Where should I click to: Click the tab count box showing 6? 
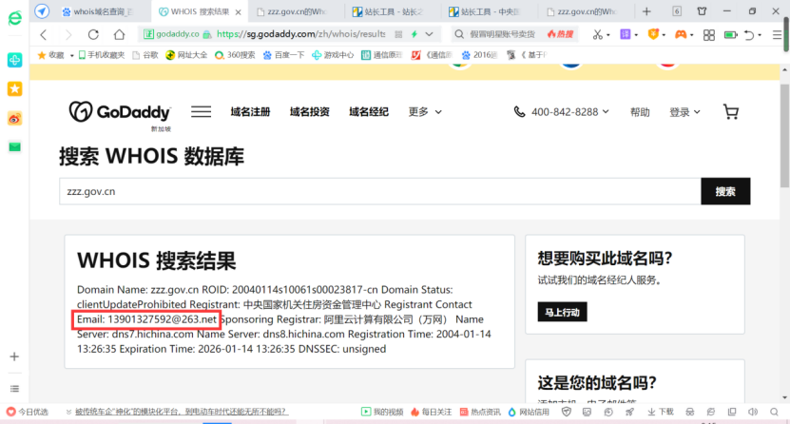[x=677, y=11]
